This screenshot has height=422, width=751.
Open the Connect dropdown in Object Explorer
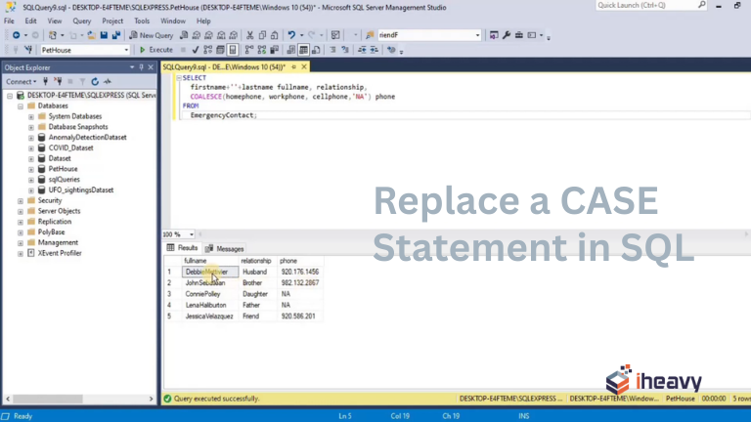22,81
